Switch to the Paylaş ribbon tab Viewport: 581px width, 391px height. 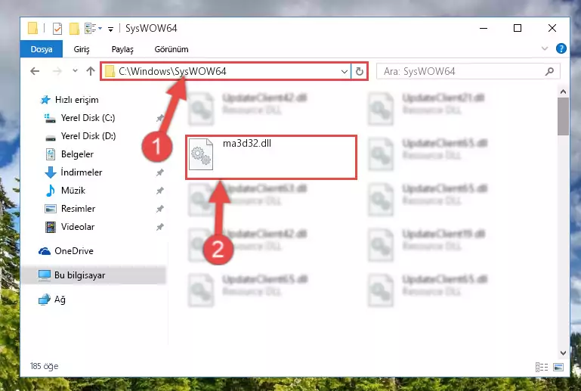[x=122, y=49]
